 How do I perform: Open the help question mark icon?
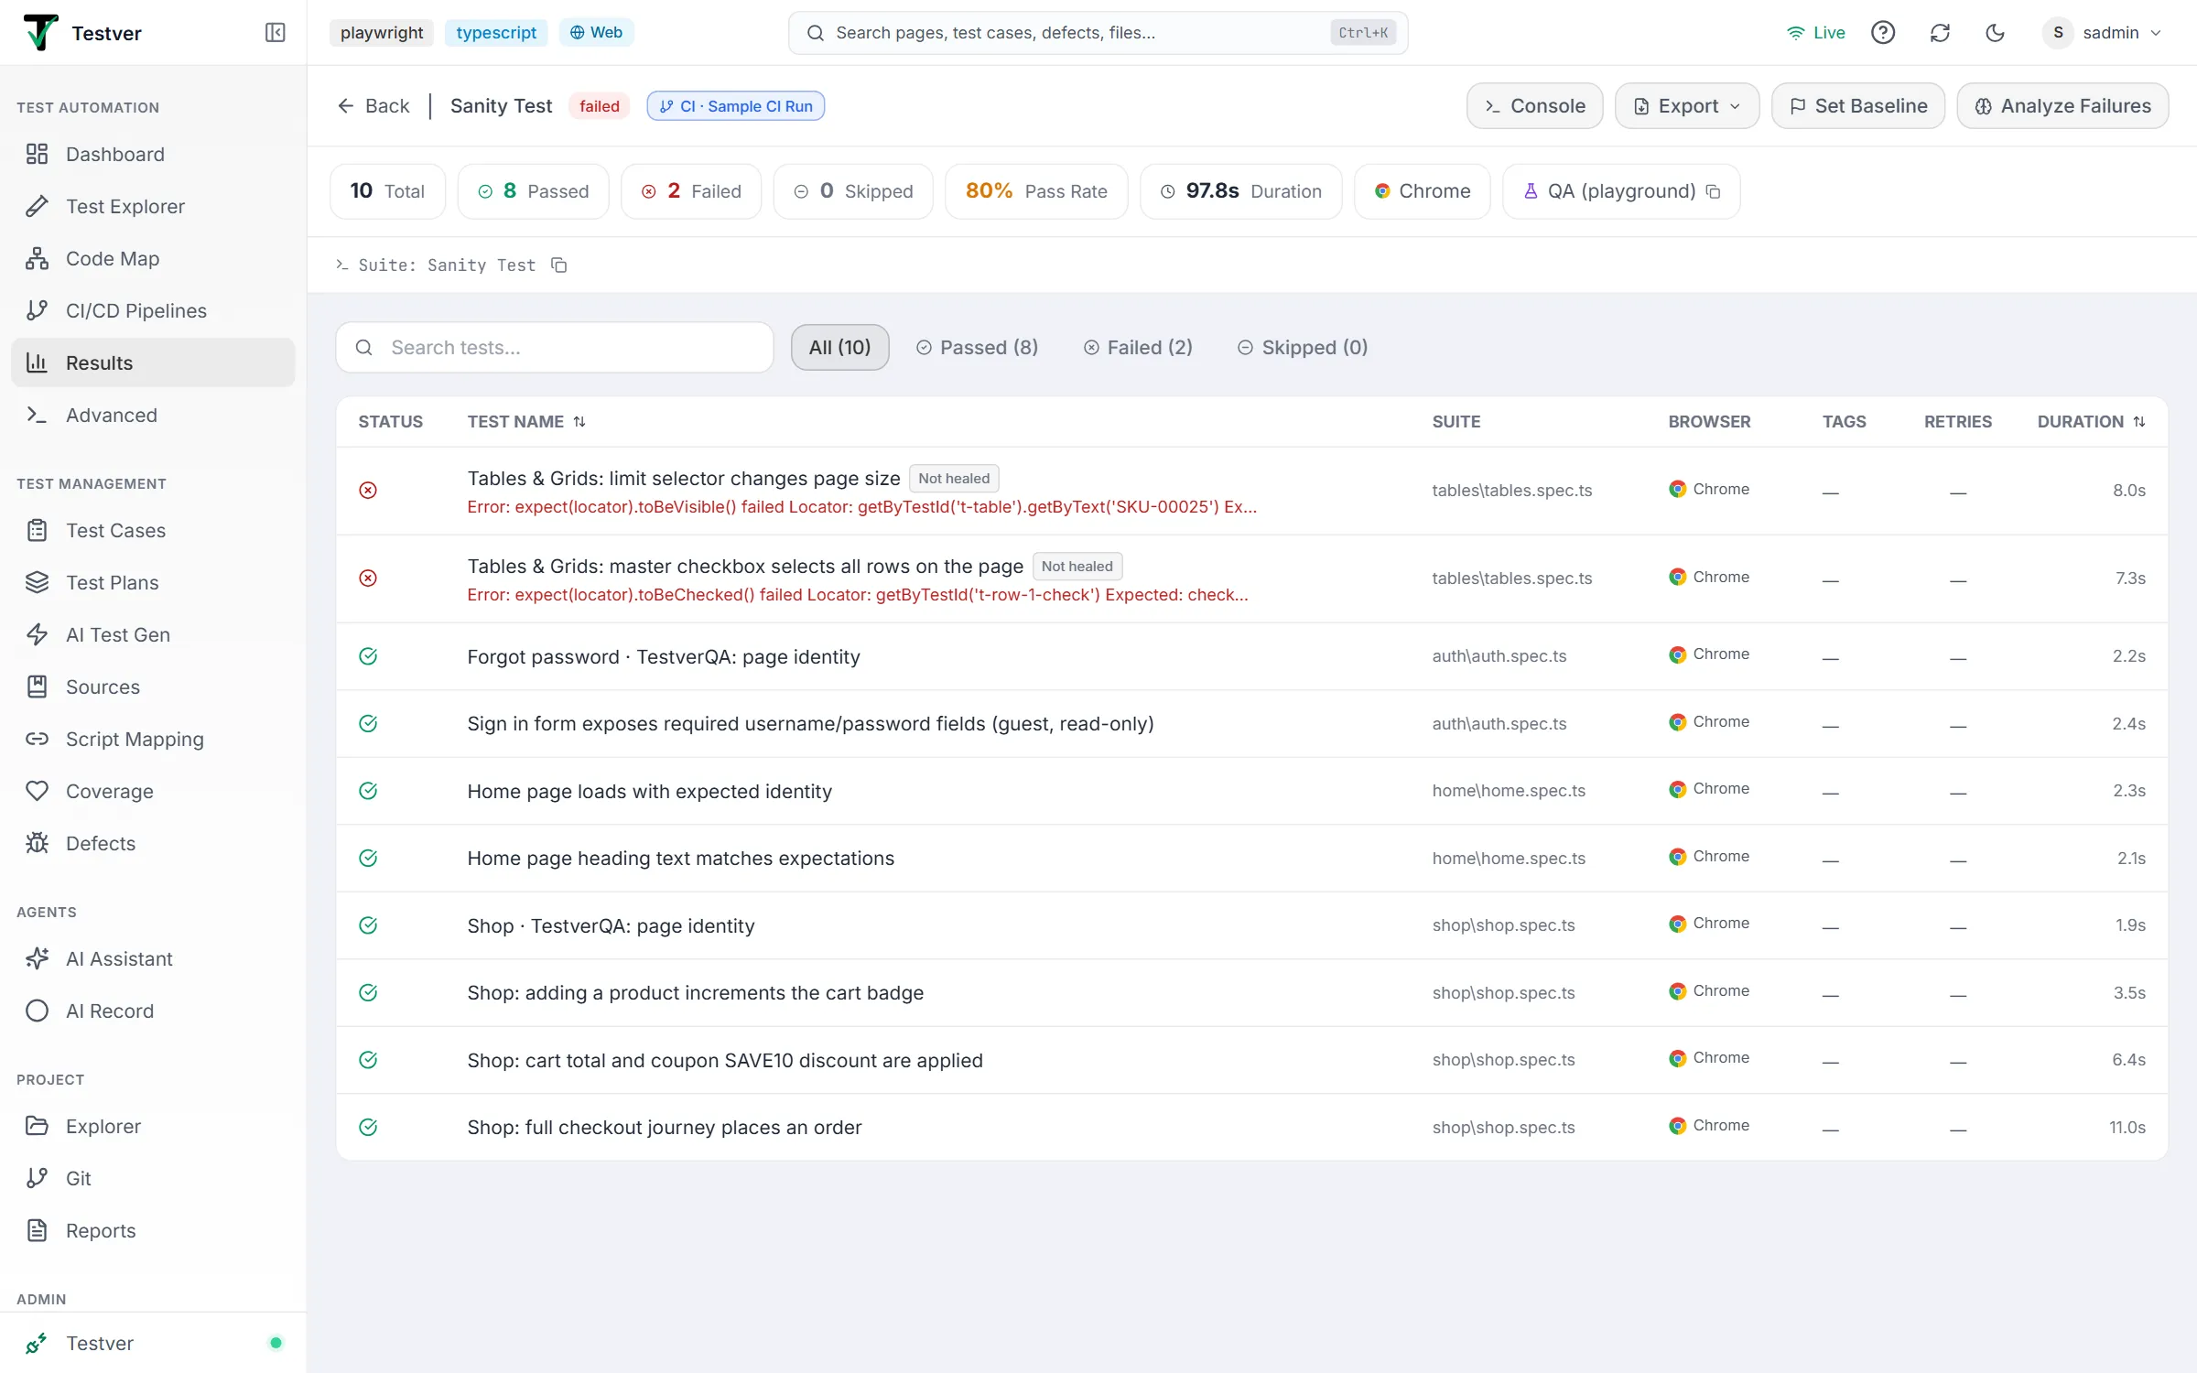pyautogui.click(x=1882, y=33)
